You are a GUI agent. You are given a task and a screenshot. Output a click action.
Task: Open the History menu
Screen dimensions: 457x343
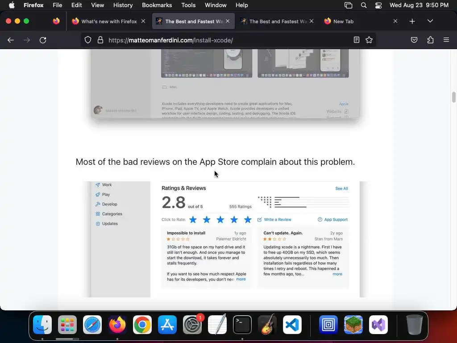pos(123,5)
